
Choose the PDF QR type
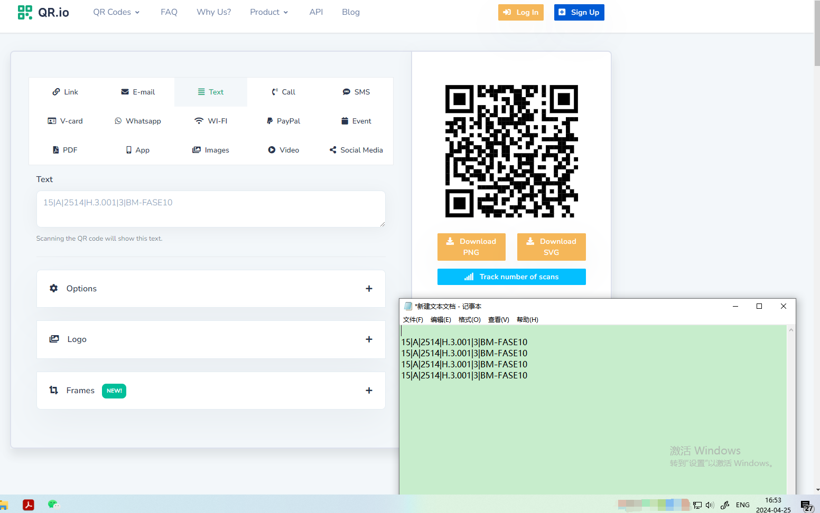click(65, 150)
